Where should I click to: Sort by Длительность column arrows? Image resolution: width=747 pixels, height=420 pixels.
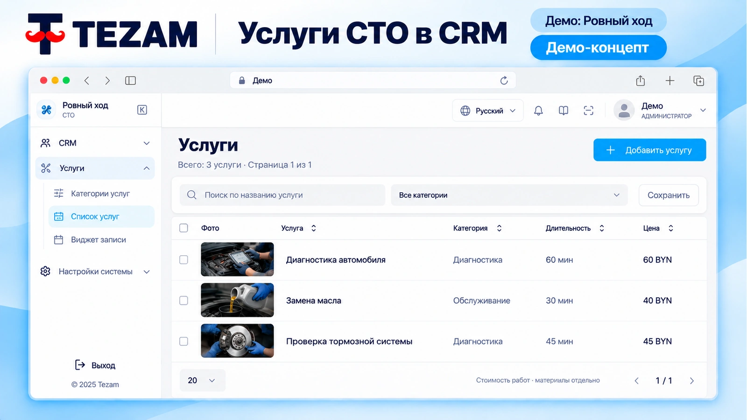tap(602, 228)
